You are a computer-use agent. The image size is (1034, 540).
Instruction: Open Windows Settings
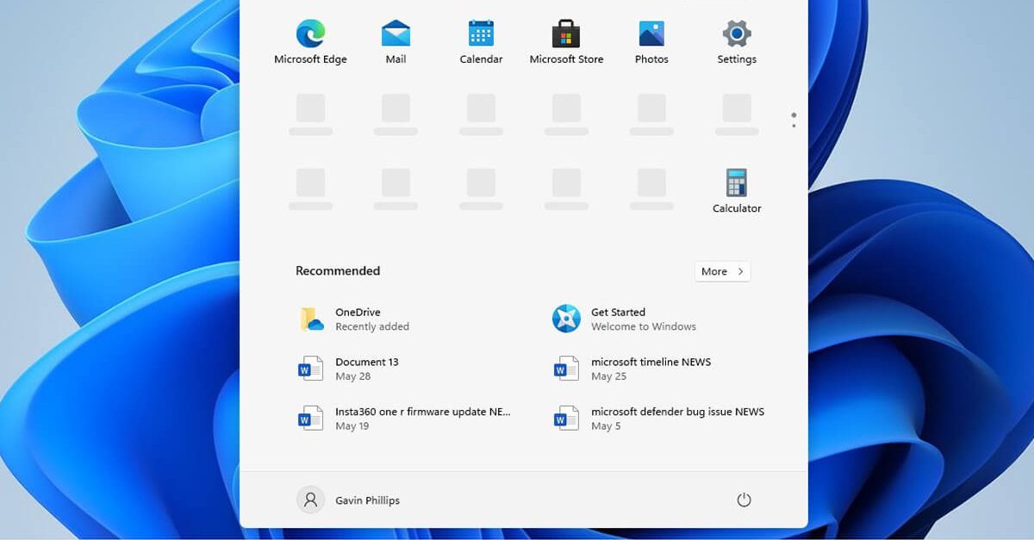point(736,34)
